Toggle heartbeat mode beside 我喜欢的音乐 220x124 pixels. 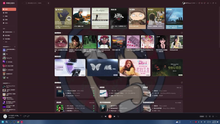(x=14, y=32)
